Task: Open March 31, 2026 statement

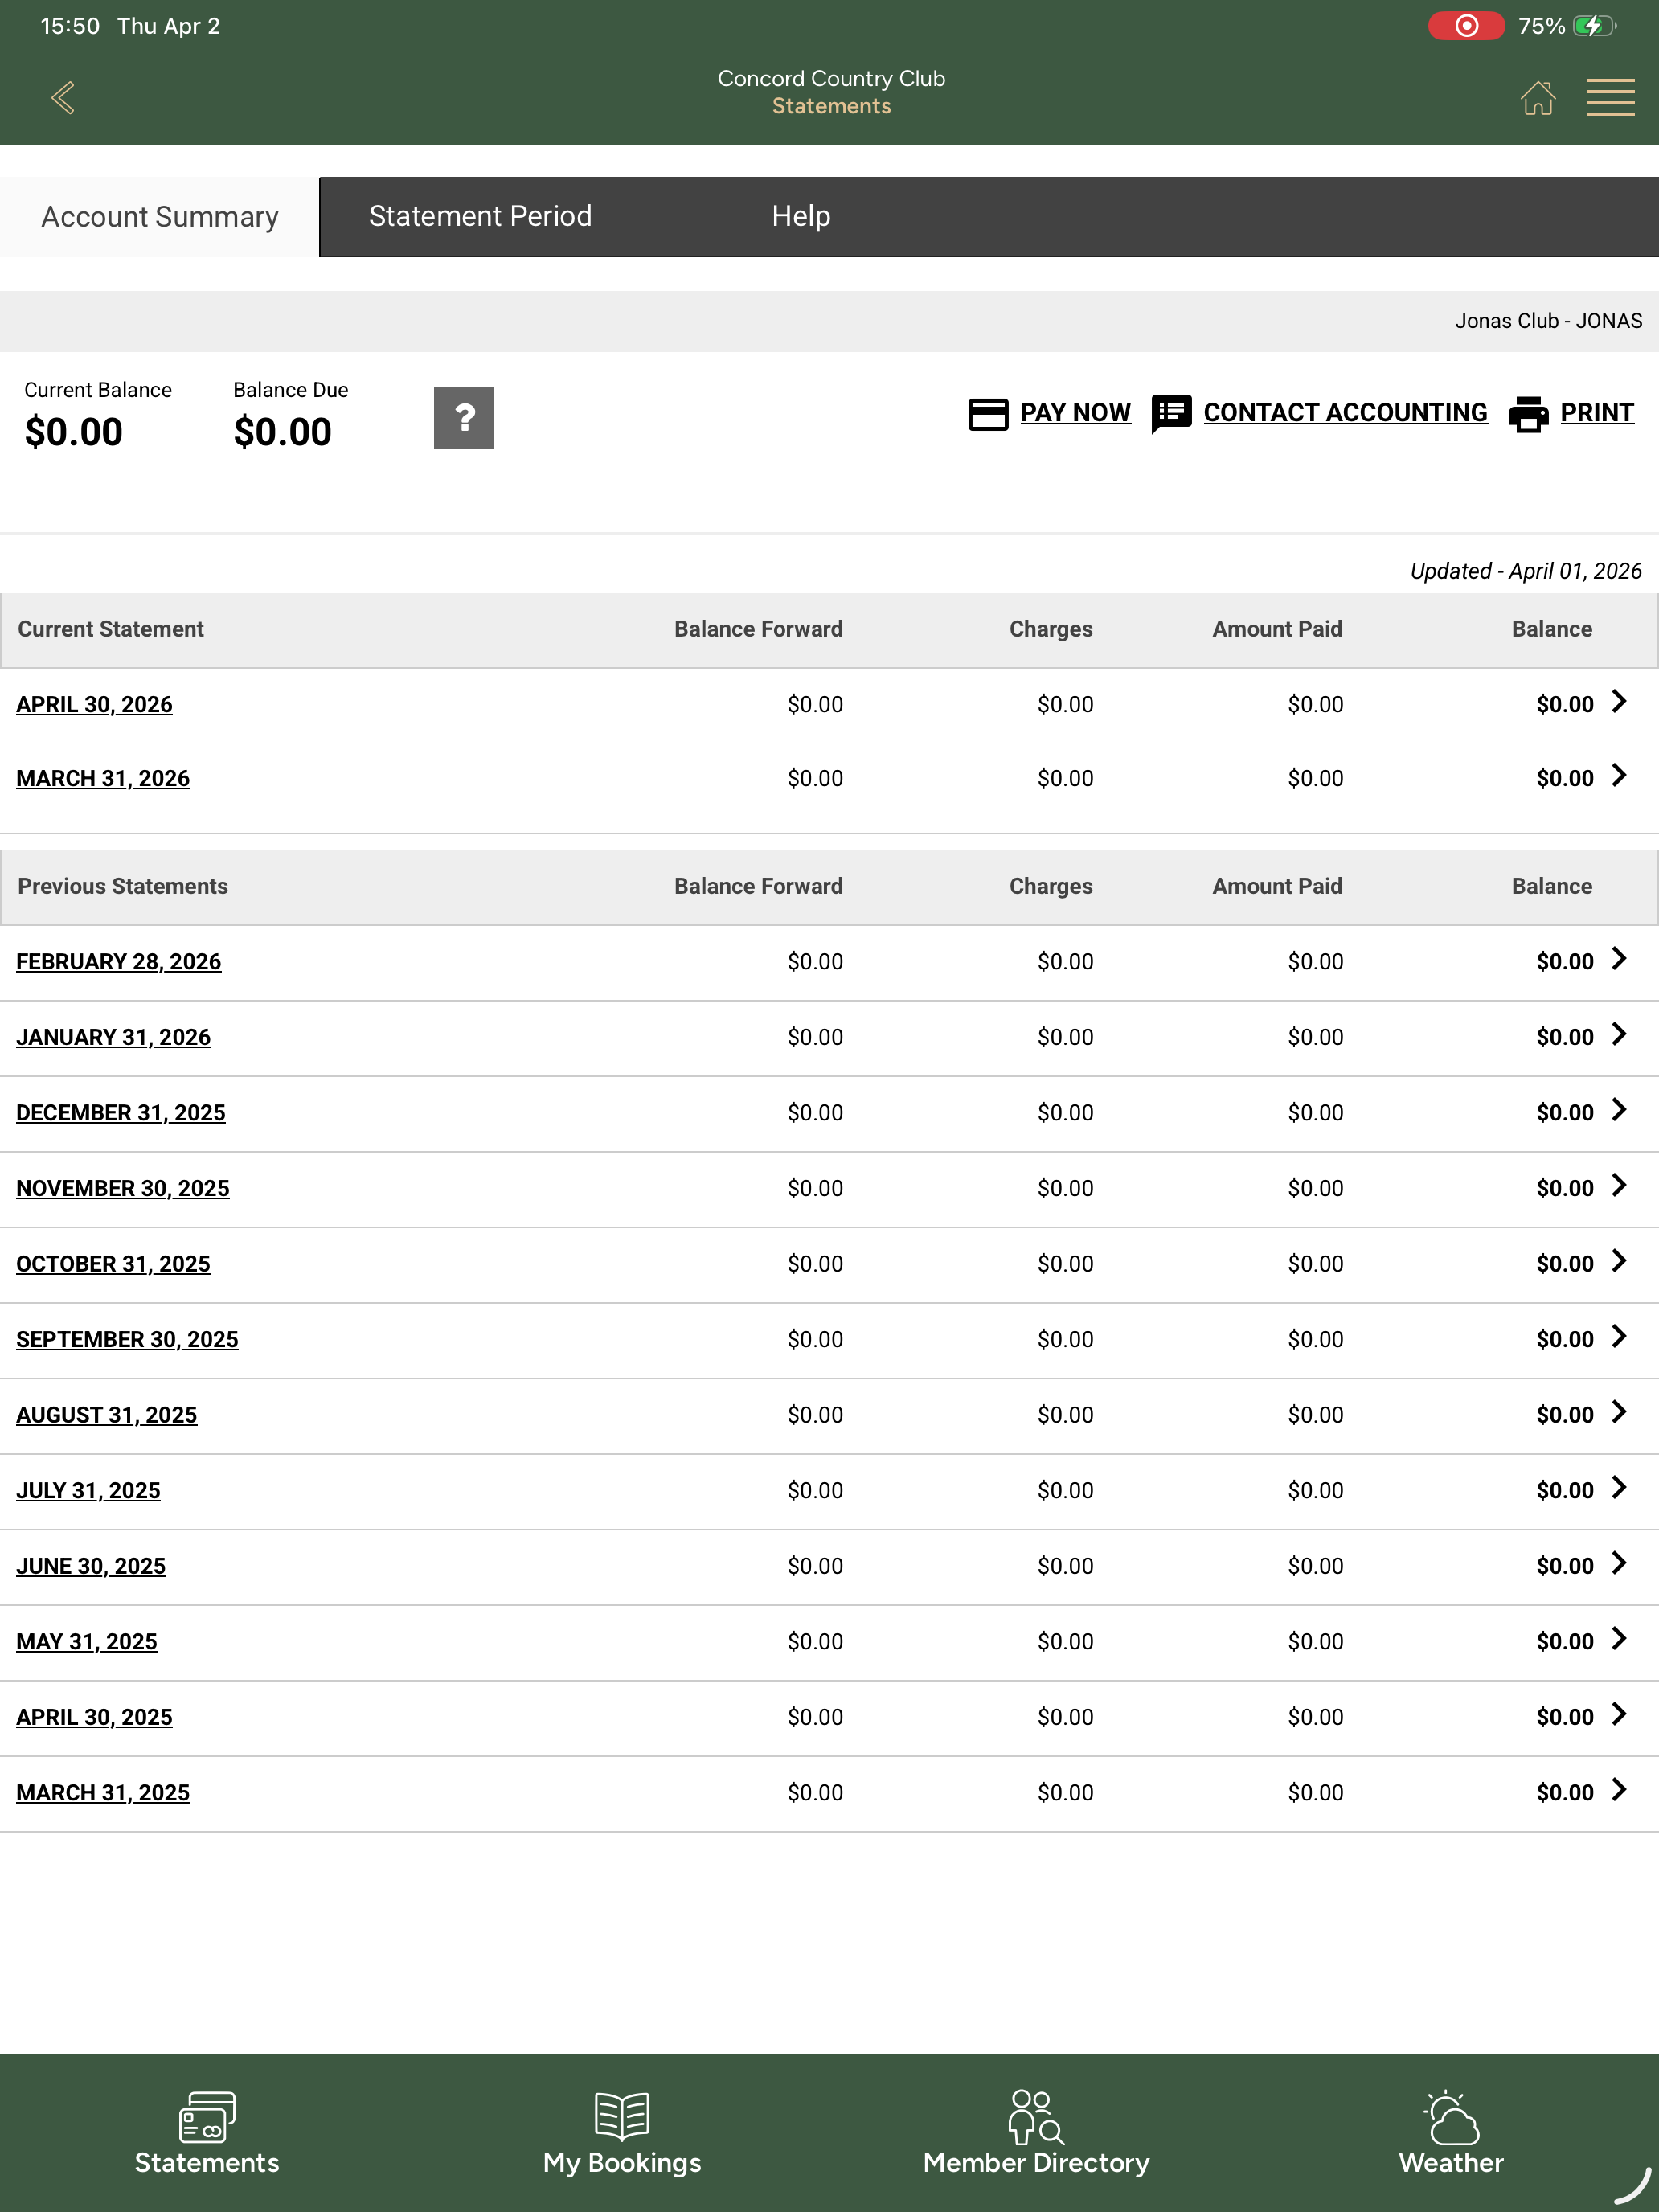Action: point(103,778)
